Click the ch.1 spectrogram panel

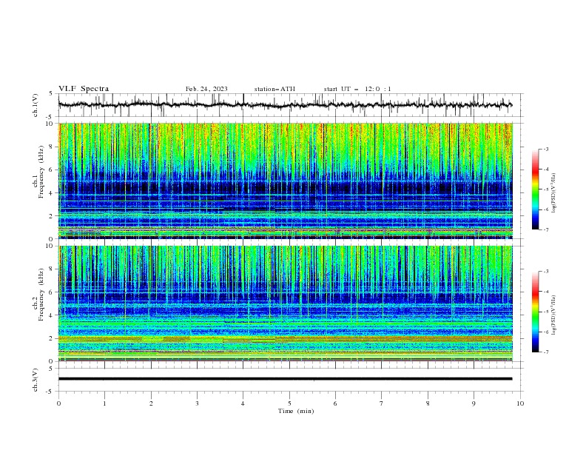pos(286,181)
